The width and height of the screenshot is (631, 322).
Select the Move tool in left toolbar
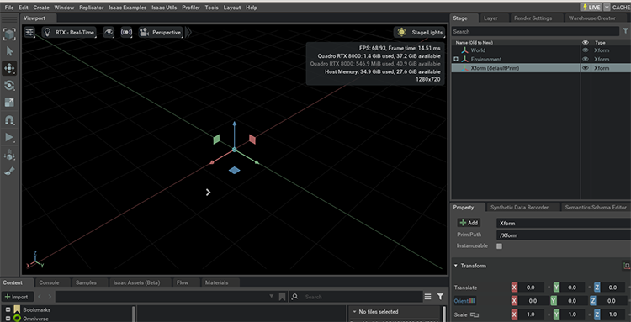[9, 68]
